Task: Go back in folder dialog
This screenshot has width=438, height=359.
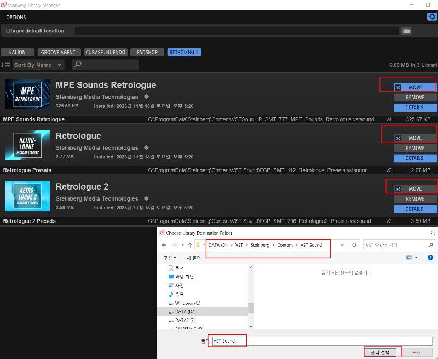Action: [164, 245]
